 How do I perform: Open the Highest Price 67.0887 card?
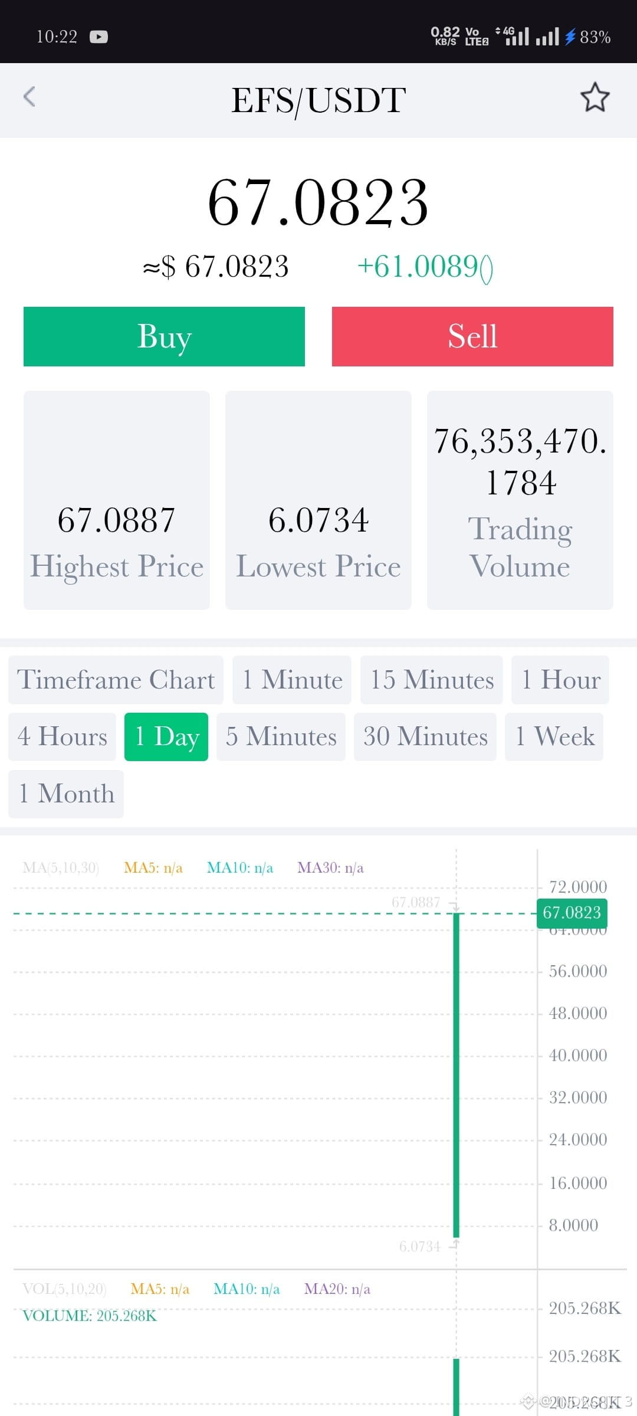[x=117, y=500]
